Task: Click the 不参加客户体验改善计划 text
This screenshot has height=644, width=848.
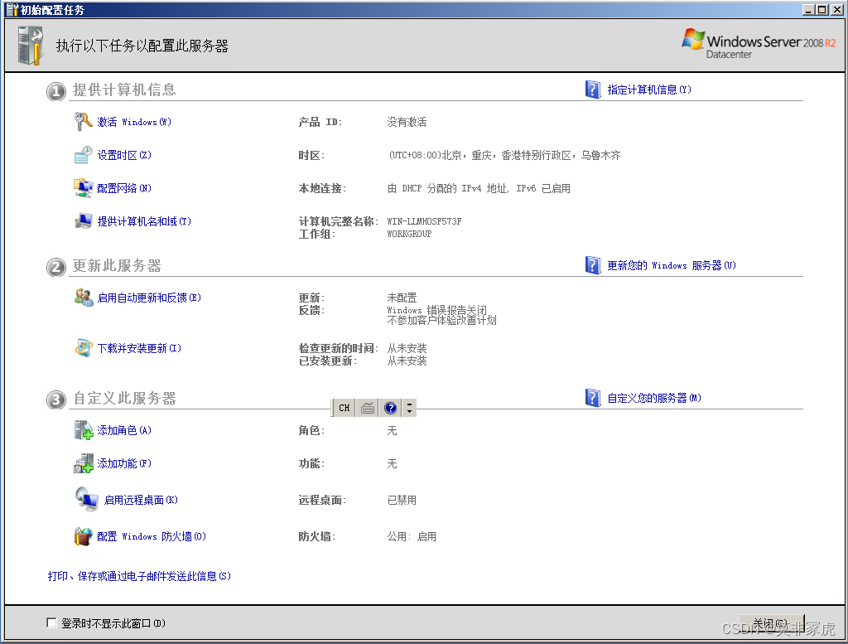Action: (442, 321)
